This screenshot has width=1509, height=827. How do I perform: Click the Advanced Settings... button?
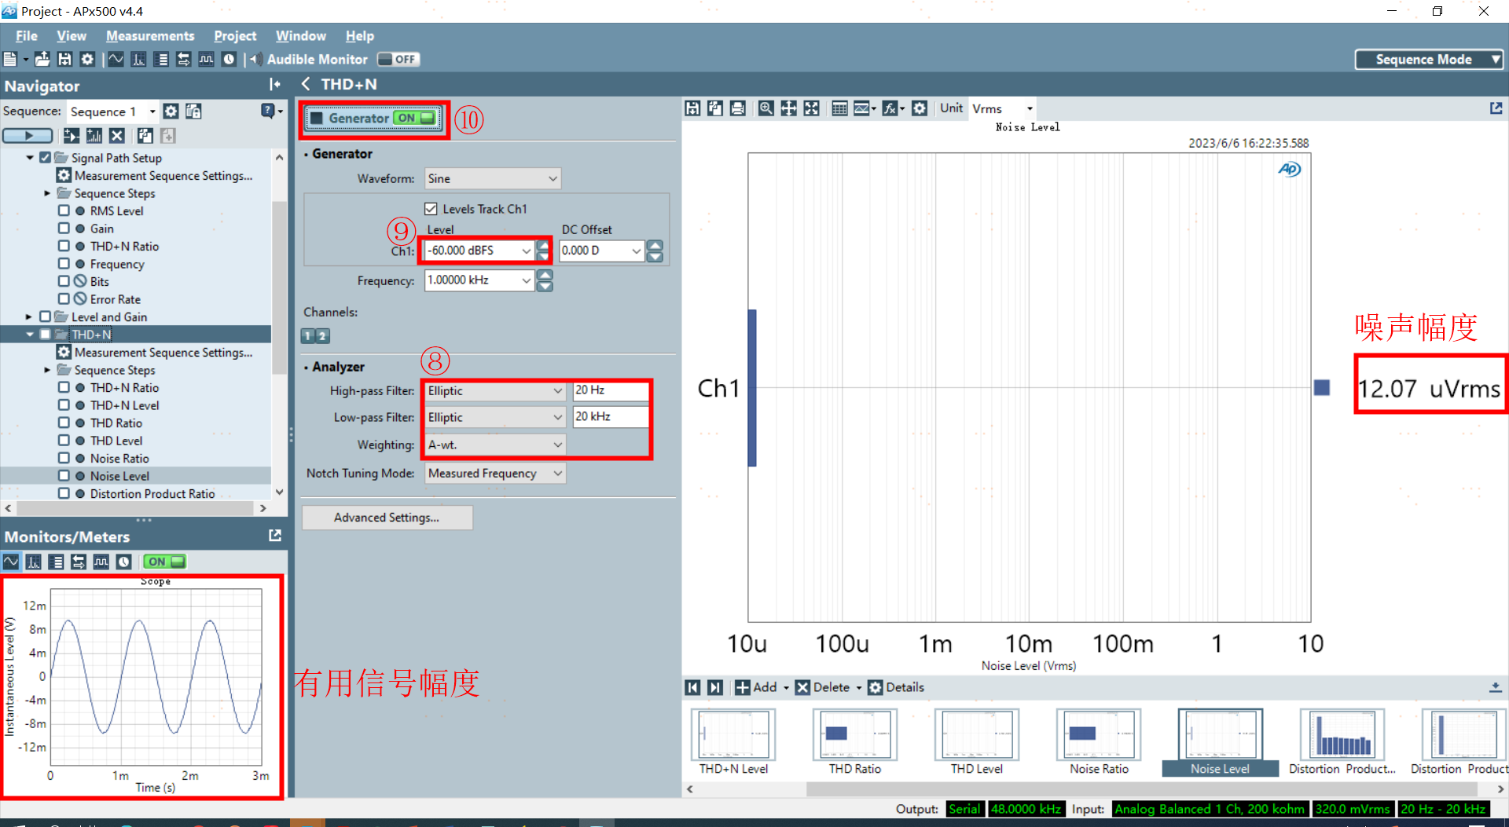pos(387,518)
